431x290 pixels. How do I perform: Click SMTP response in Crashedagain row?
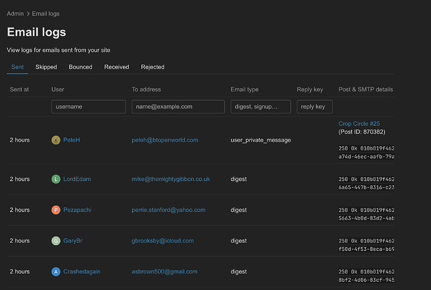point(366,276)
